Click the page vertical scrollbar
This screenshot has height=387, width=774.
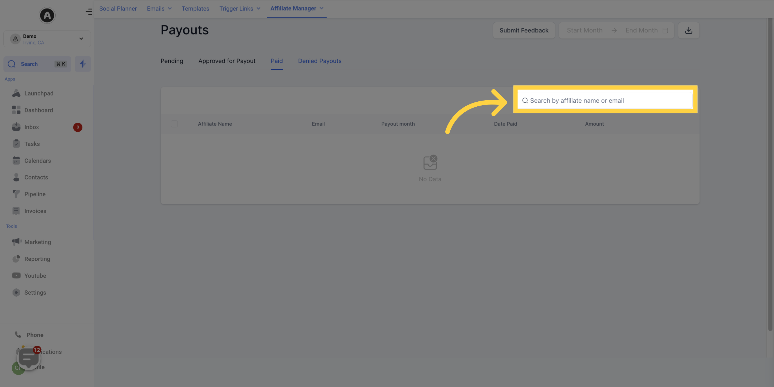tap(770, 174)
